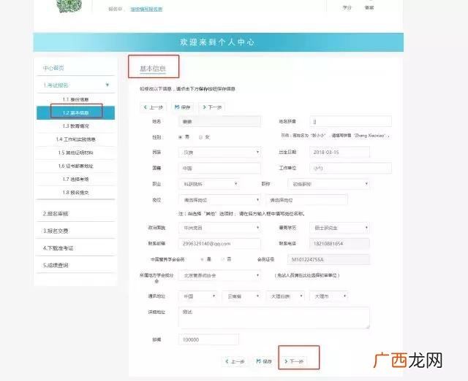Click the 详细地址 detailed address text area

pyautogui.click(x=274, y=317)
